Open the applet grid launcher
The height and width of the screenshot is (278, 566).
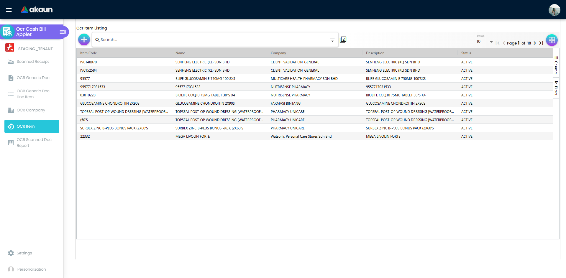552,40
